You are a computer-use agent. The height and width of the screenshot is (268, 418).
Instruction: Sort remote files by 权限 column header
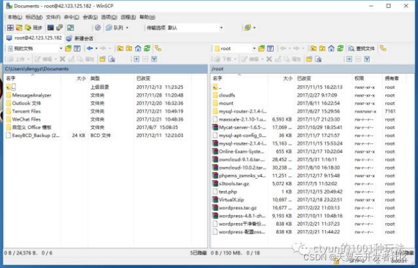click(359, 78)
